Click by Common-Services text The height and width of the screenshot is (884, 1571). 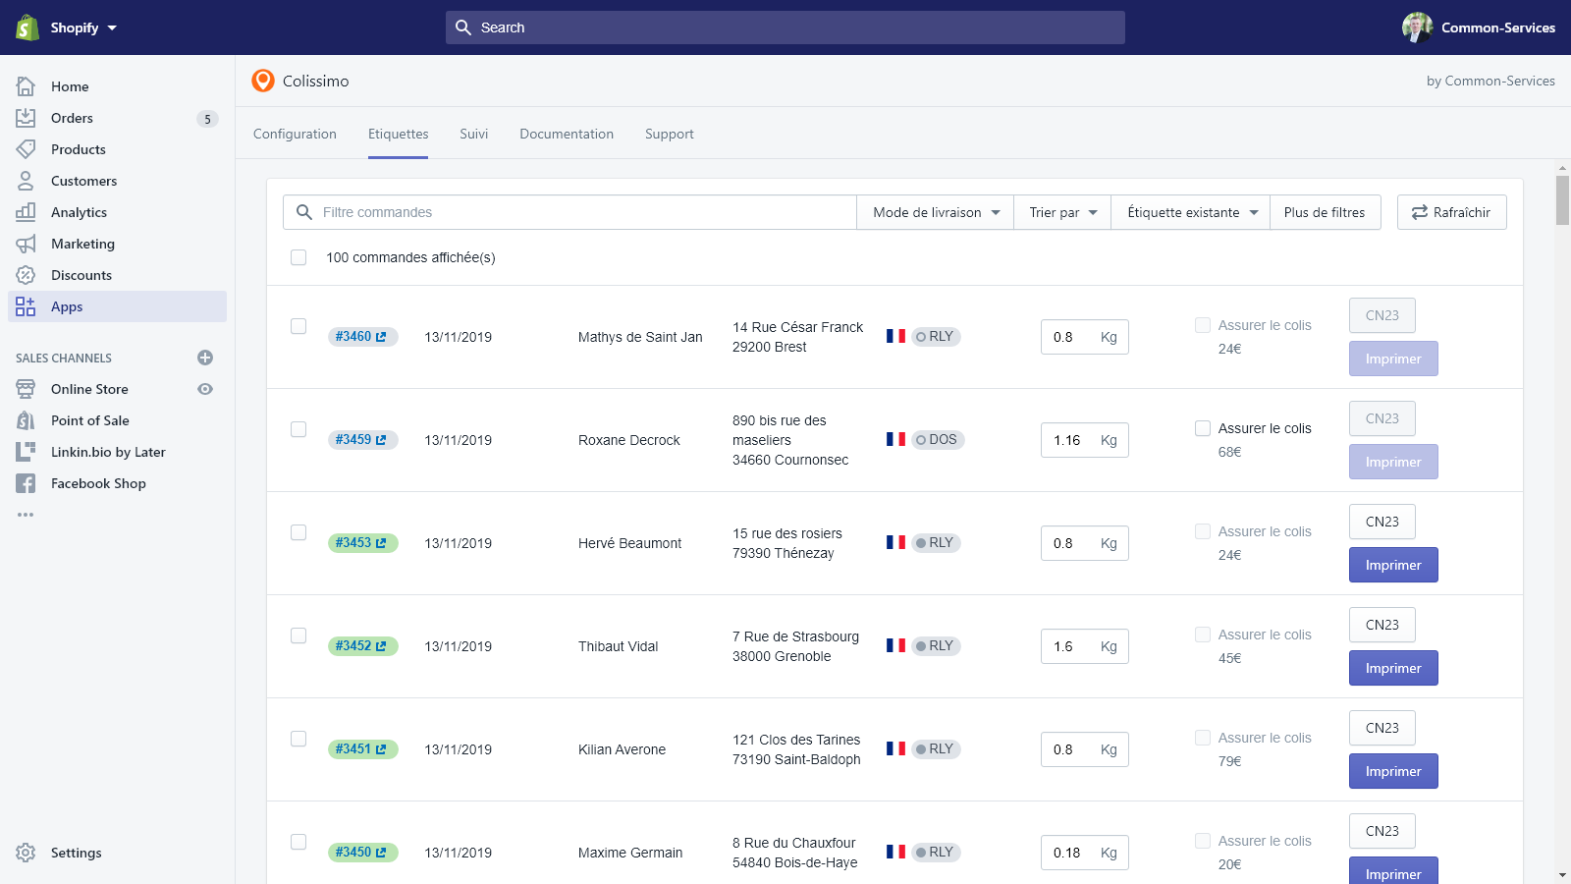1490,81
